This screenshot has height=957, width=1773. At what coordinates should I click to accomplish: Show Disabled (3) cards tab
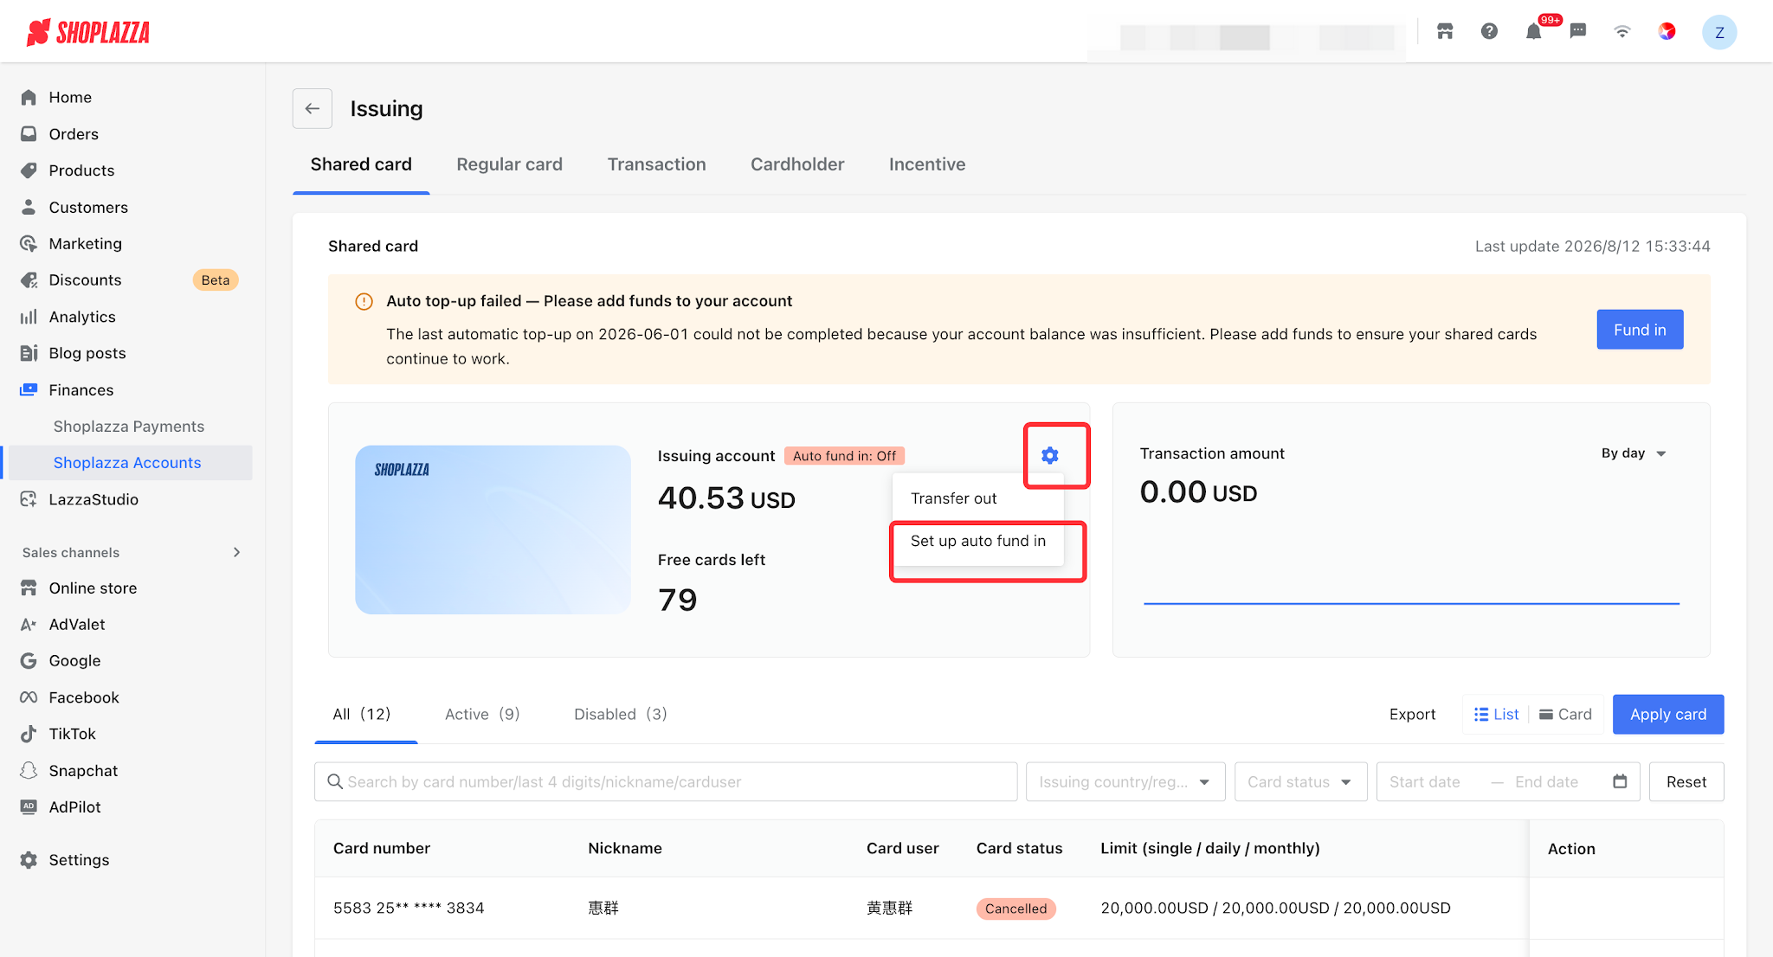[621, 715]
